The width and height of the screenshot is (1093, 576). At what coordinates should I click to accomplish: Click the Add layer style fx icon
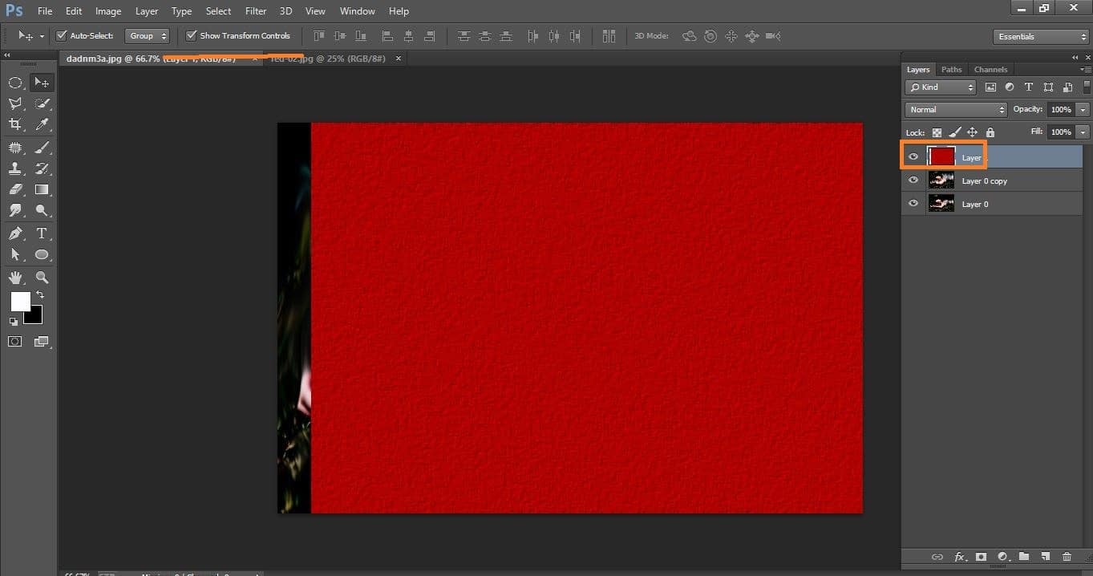pyautogui.click(x=959, y=557)
